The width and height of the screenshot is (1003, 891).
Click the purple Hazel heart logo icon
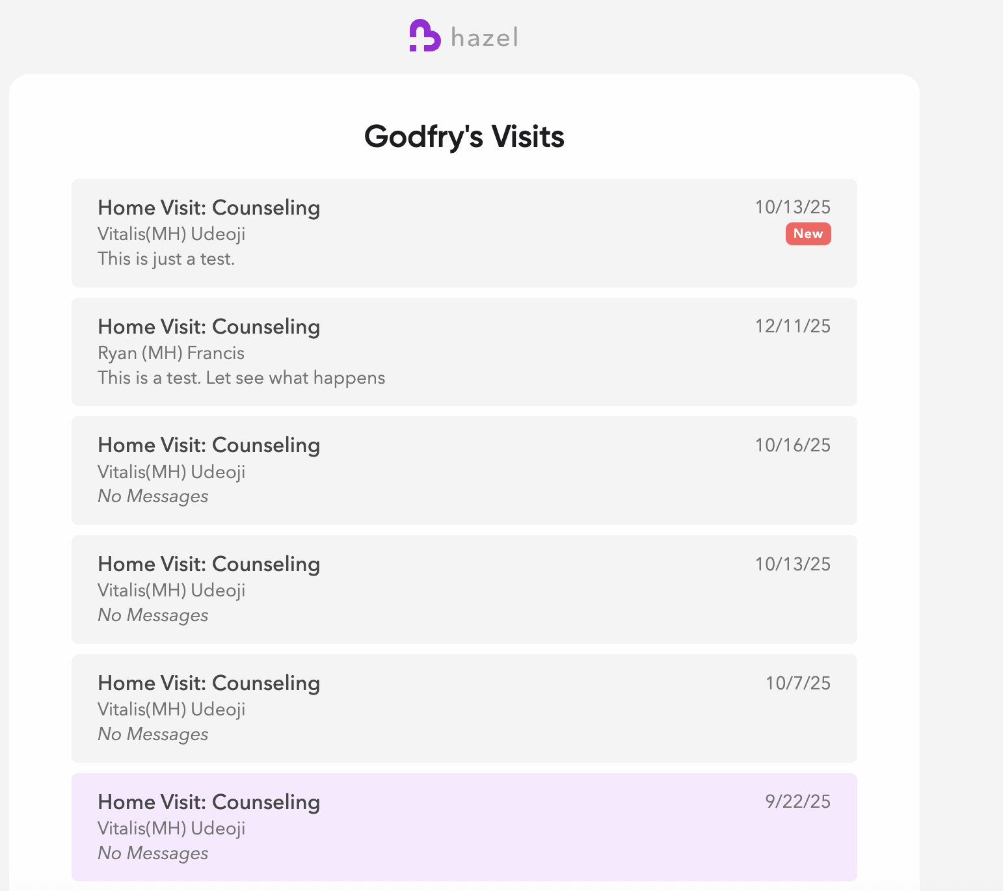425,36
